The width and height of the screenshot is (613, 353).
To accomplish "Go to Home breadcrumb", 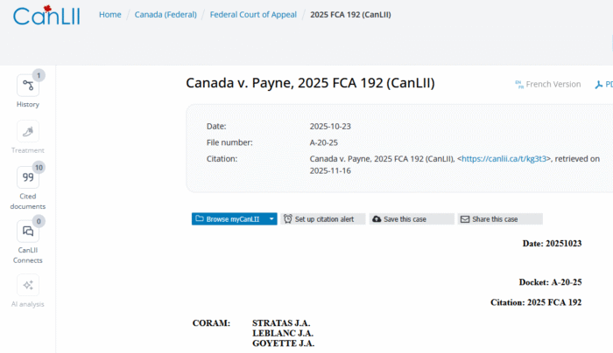I will tap(109, 15).
